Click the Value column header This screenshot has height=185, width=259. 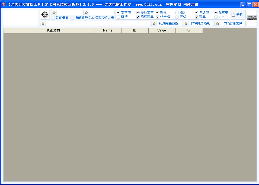pos(162,30)
